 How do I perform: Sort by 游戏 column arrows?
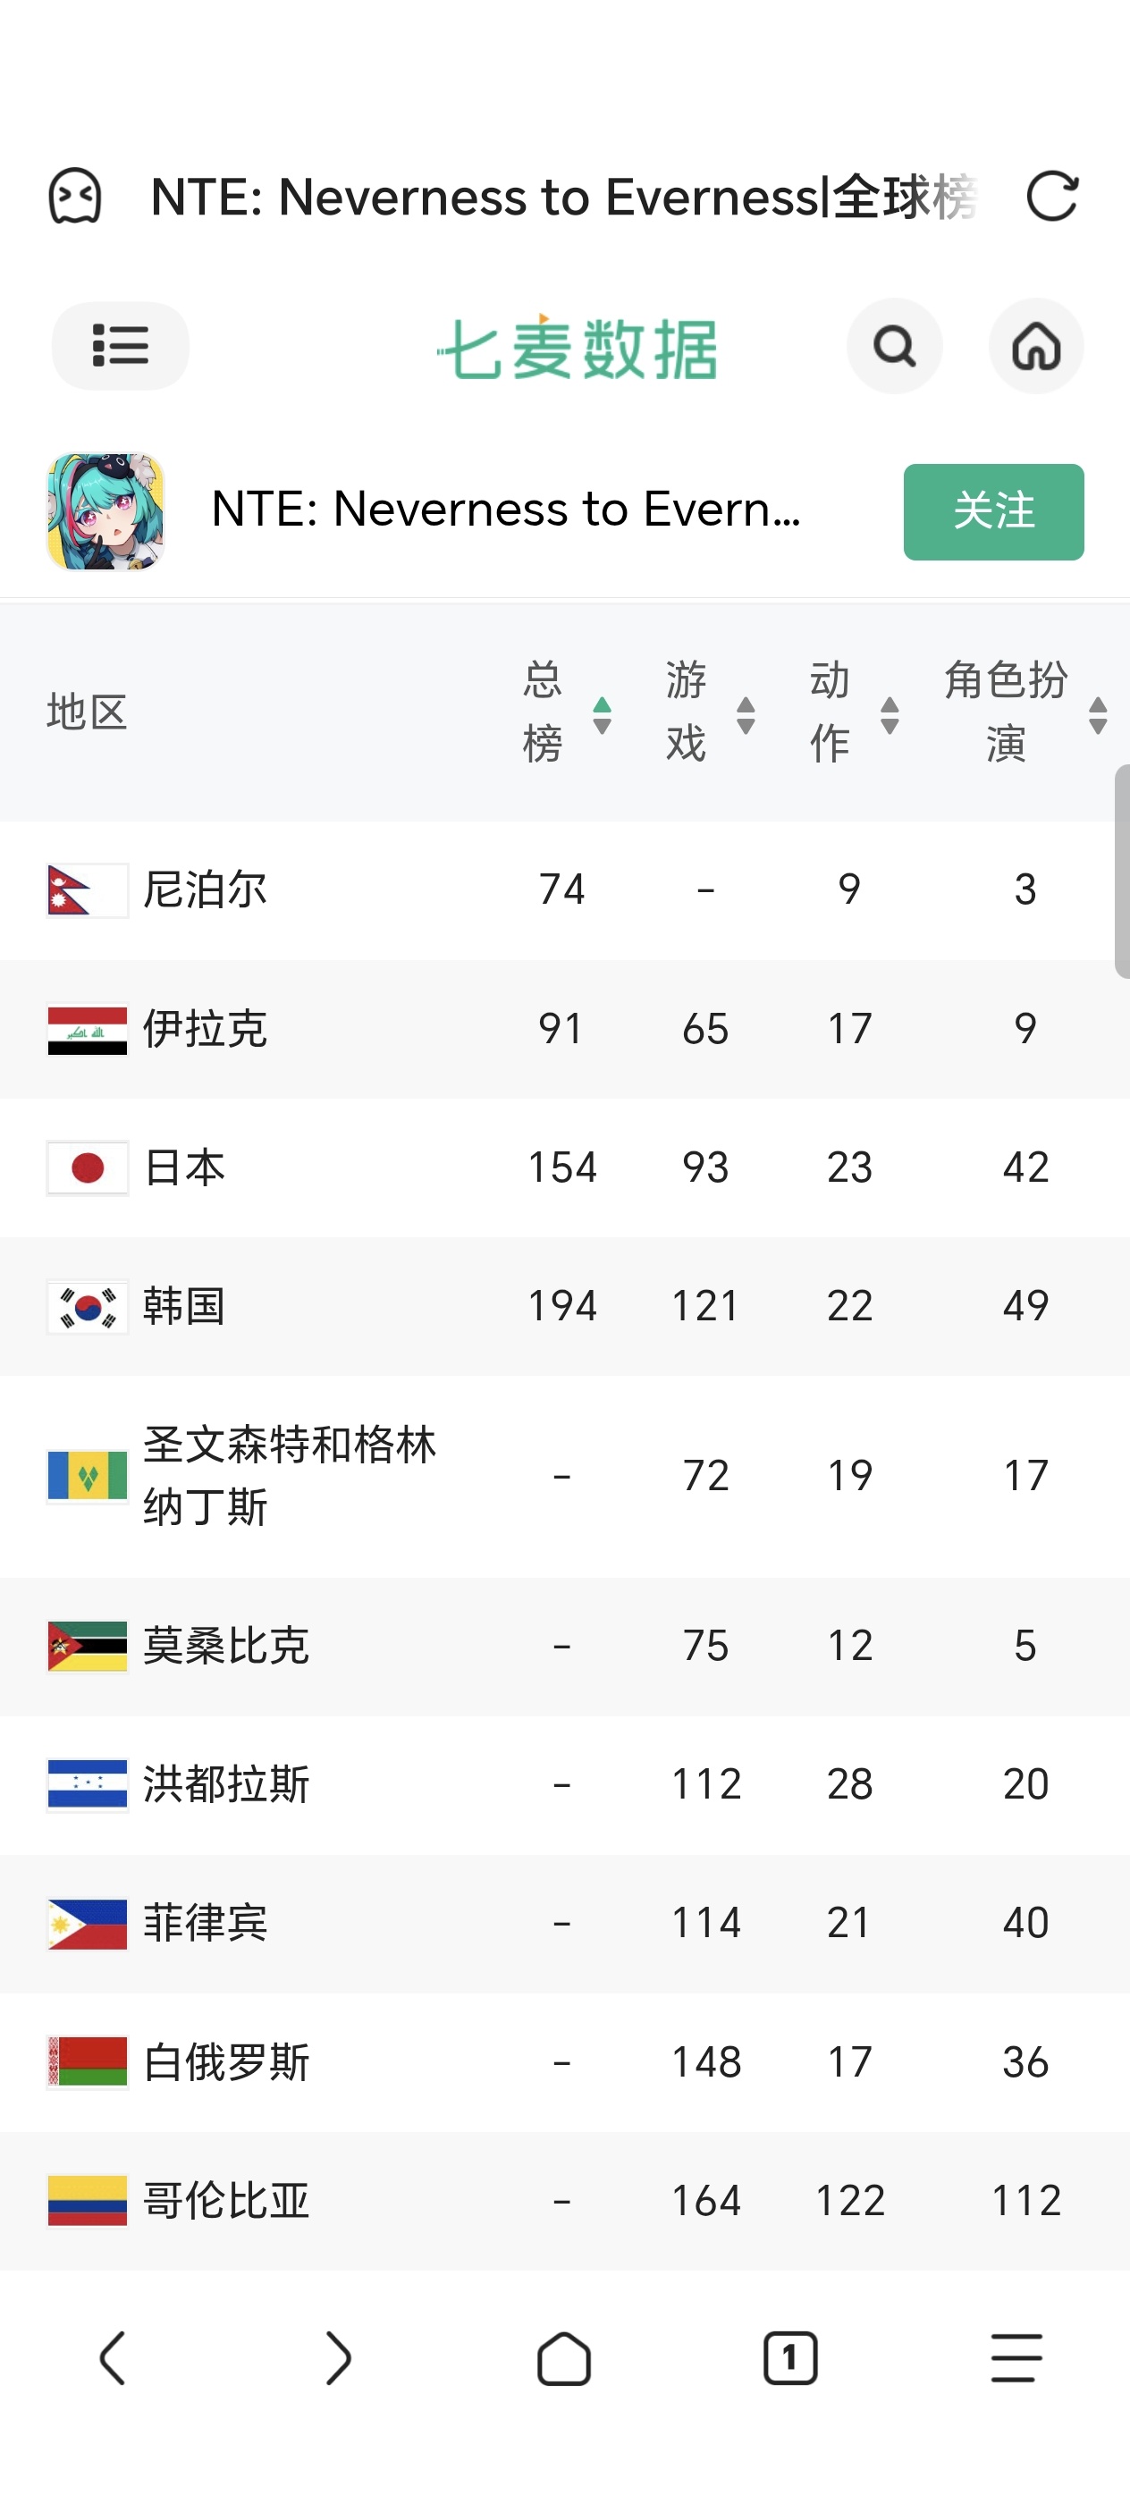(746, 715)
